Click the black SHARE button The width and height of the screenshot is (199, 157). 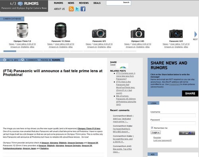190,94
